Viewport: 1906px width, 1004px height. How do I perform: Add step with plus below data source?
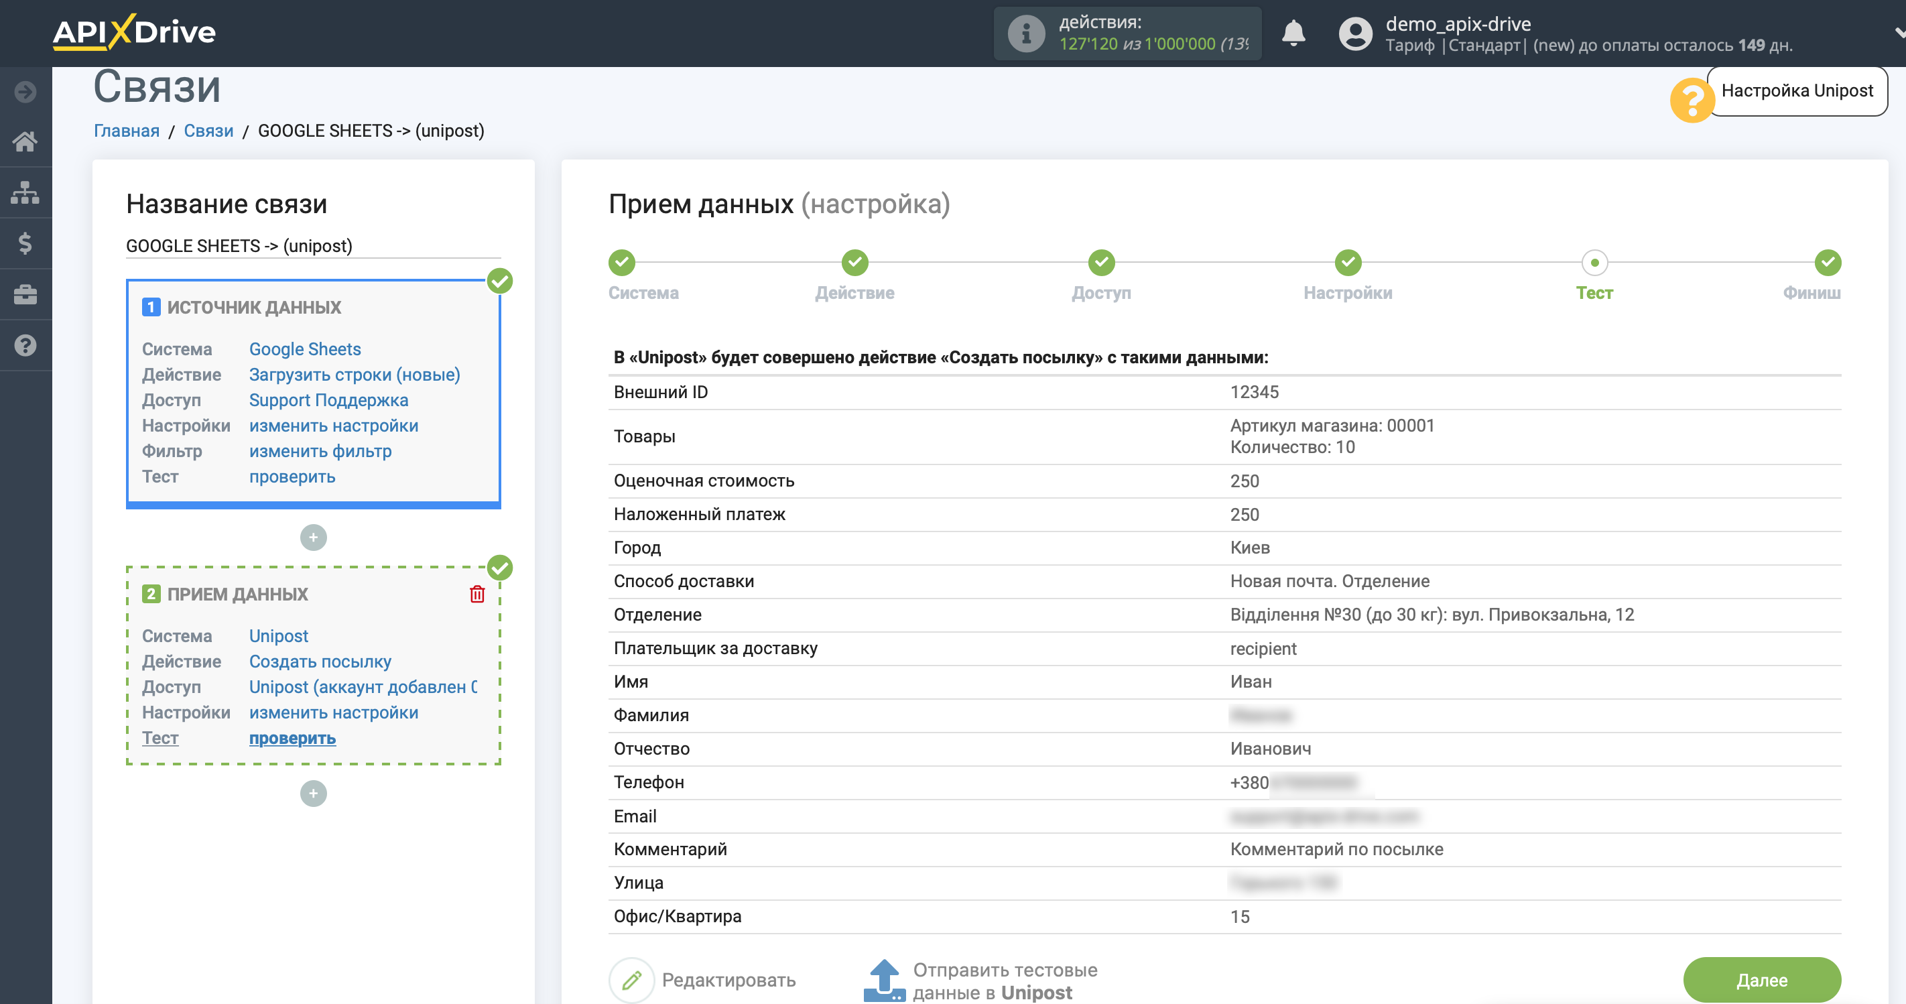pos(314,537)
